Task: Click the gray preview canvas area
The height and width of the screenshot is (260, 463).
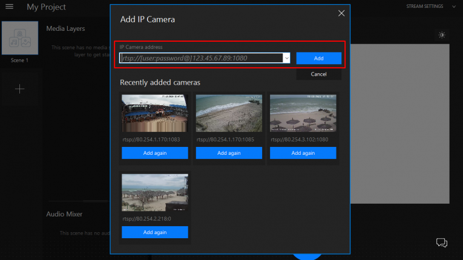Action: click(400, 124)
